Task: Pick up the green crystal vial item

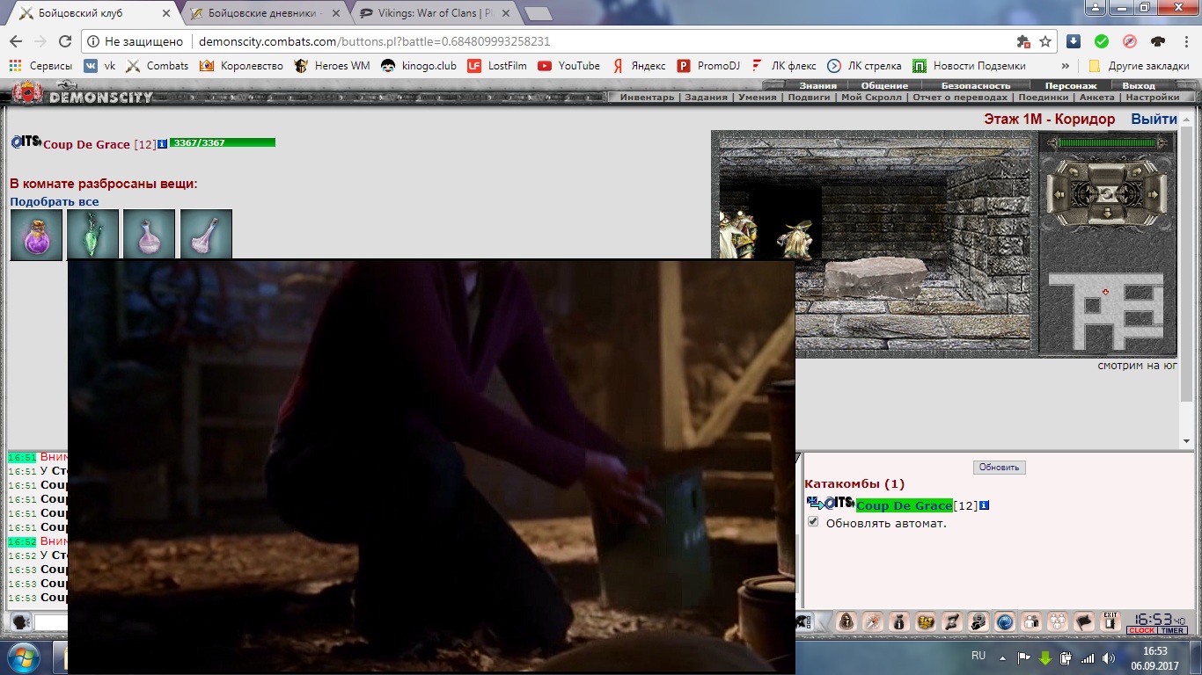Action: 92,235
